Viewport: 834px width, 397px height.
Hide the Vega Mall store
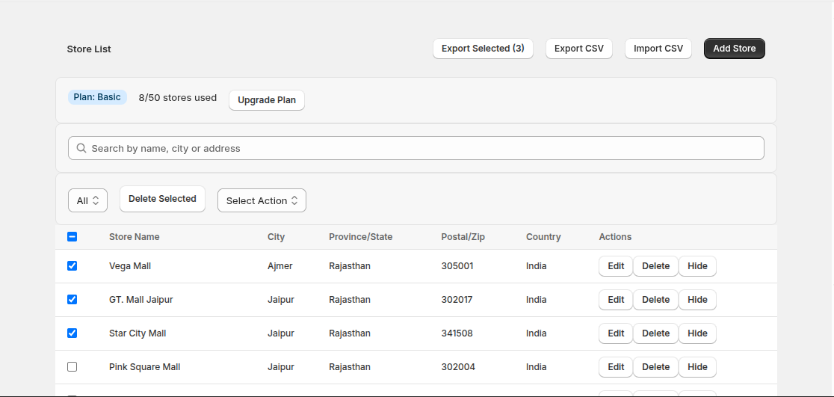coord(697,266)
